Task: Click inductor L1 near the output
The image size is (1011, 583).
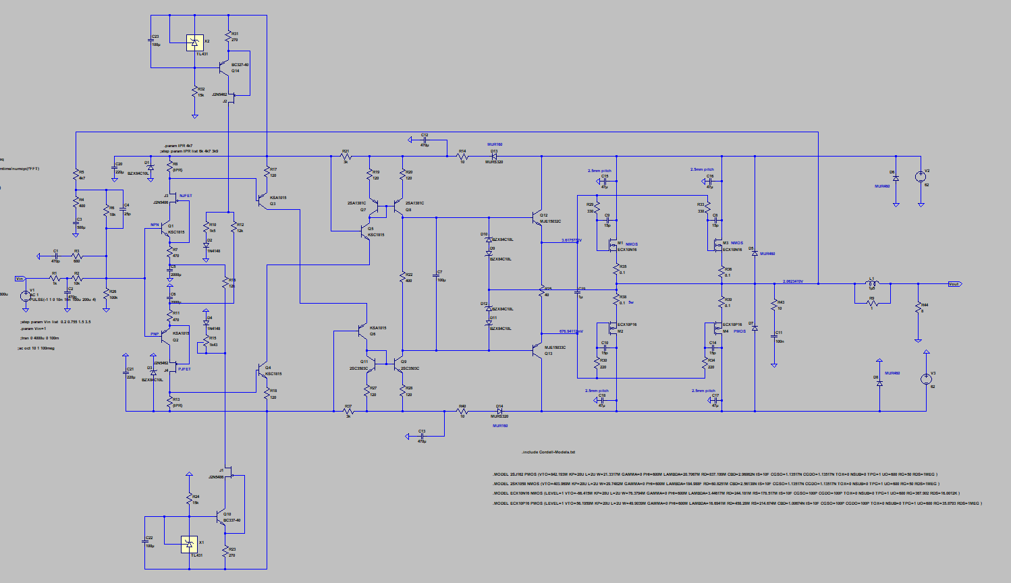Action: point(871,283)
